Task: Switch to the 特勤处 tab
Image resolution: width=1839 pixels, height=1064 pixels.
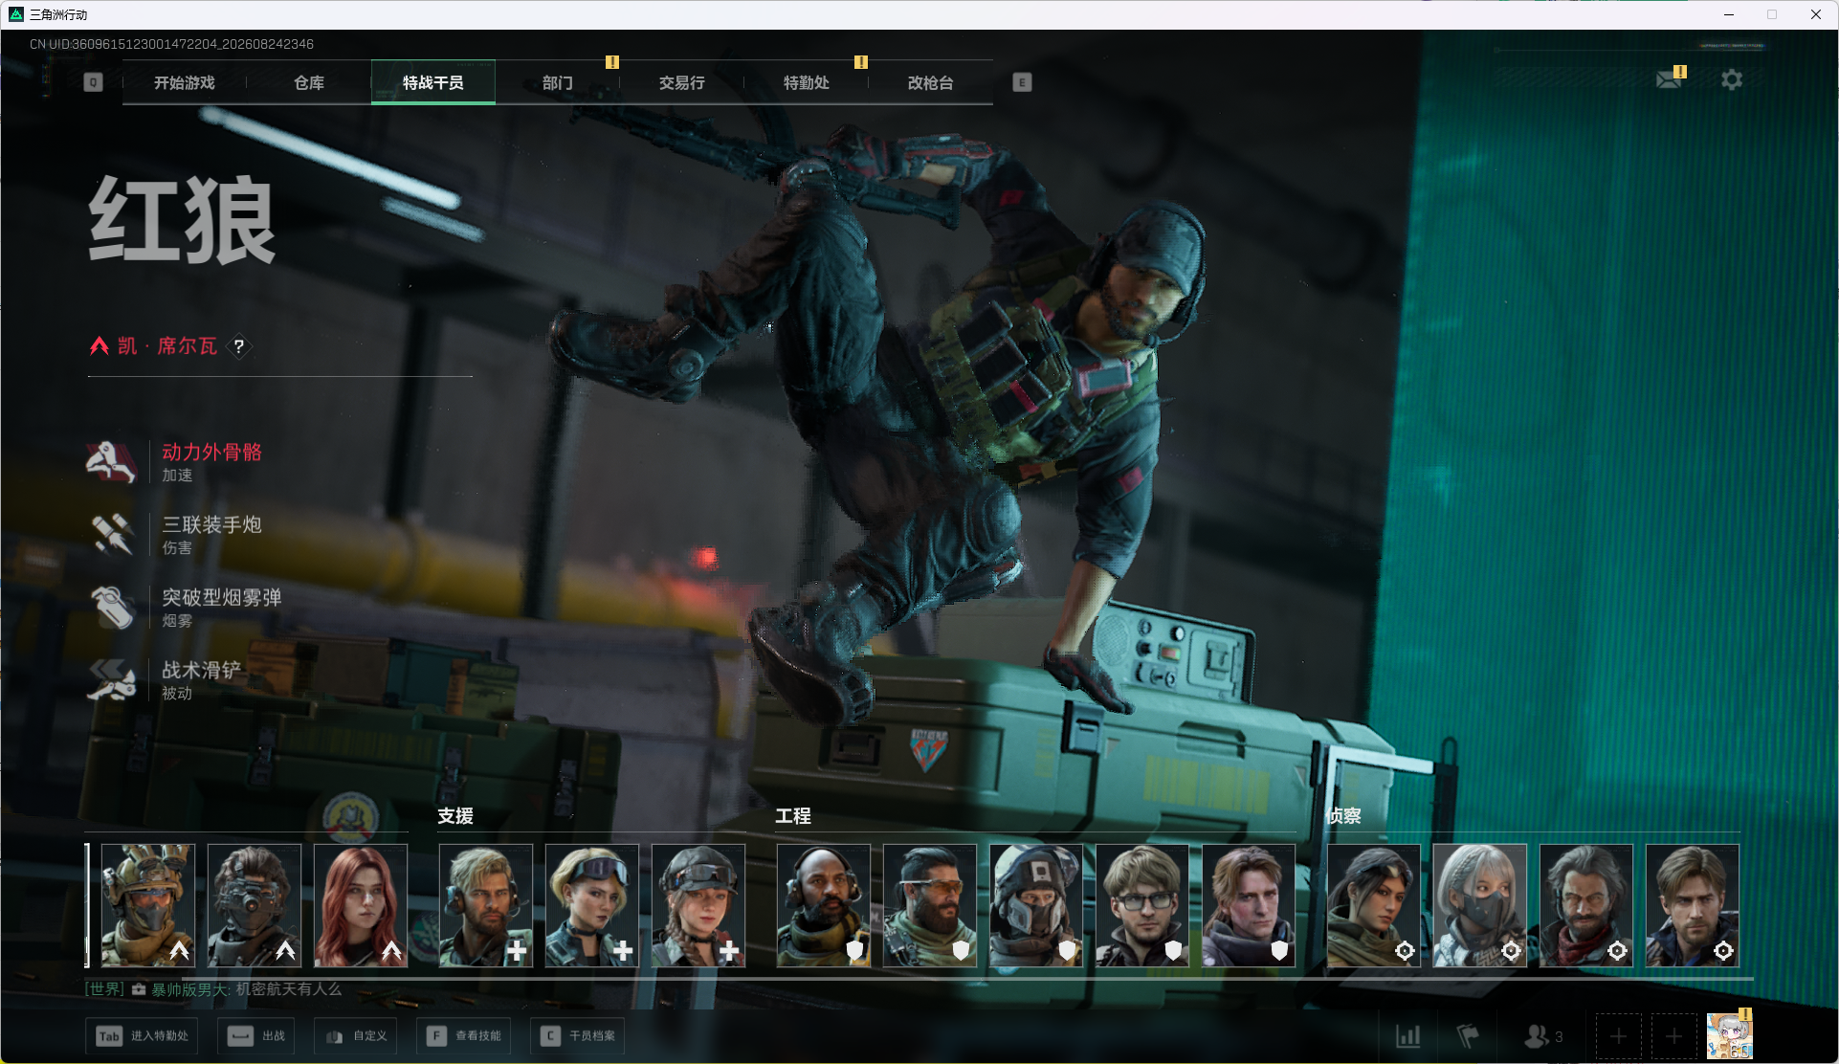Action: point(807,82)
